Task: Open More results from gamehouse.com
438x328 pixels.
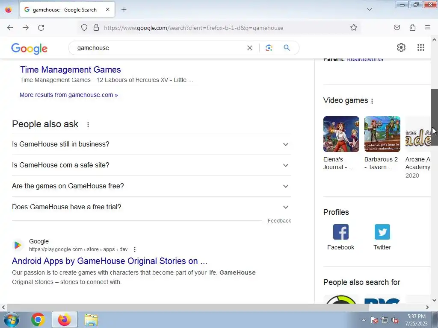Action: (69, 95)
